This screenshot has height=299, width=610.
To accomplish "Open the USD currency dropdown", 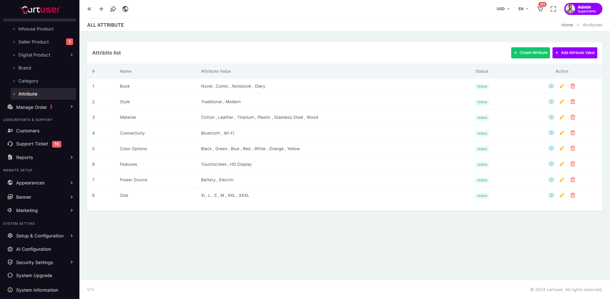I will pos(503,9).
